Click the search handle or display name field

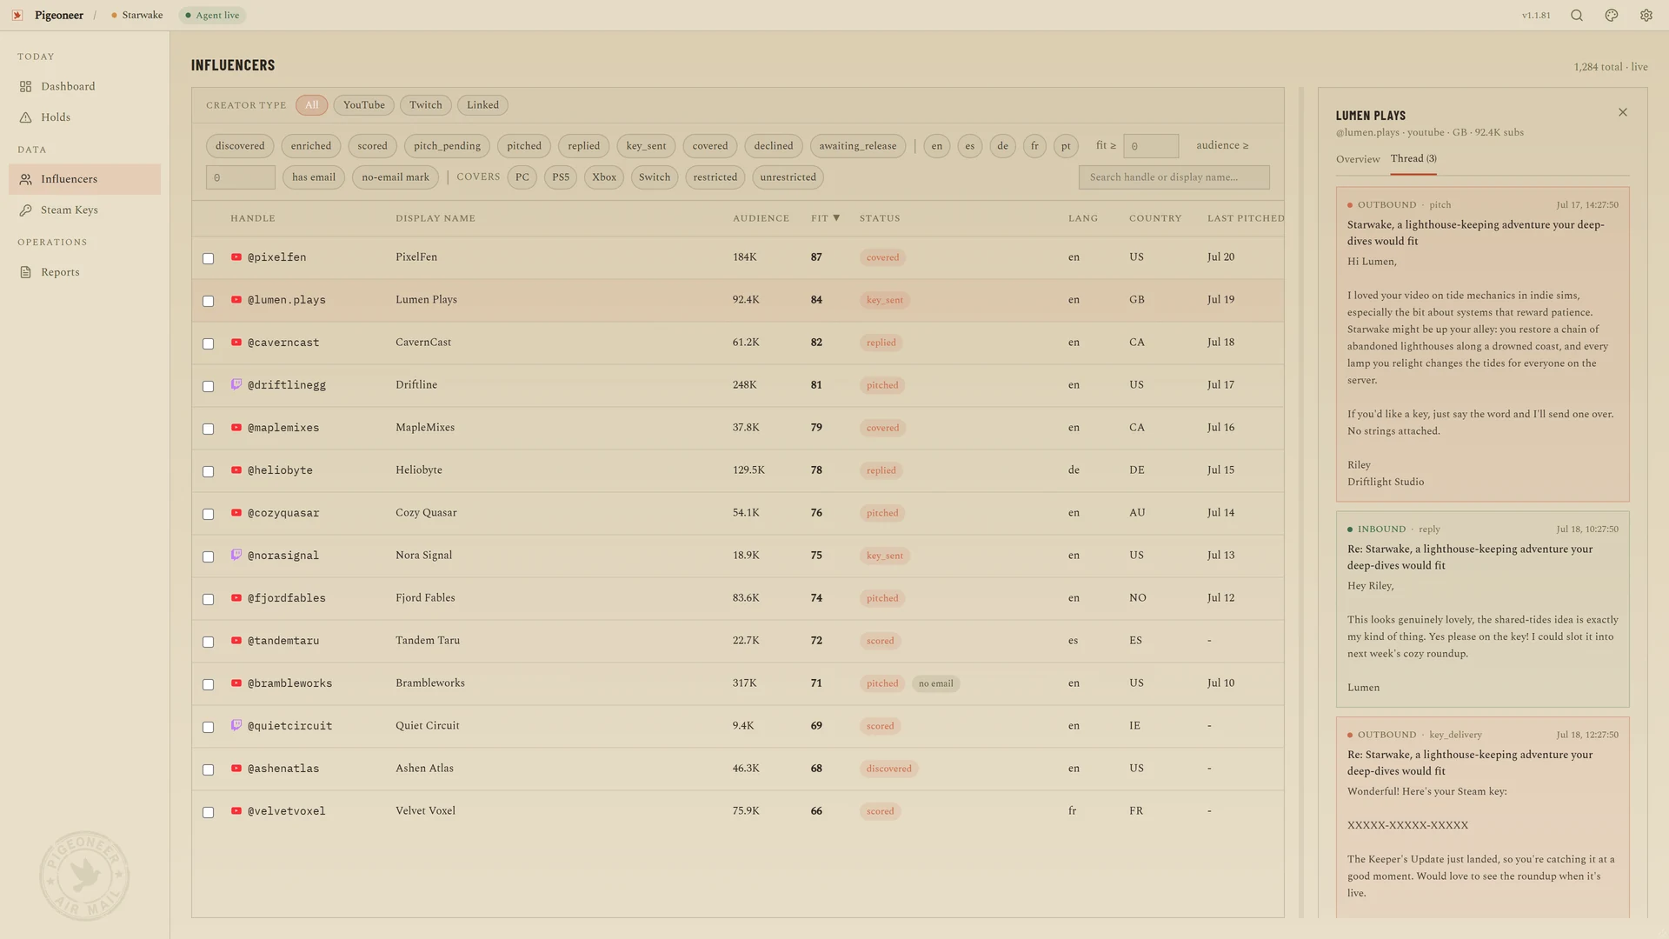(x=1174, y=177)
